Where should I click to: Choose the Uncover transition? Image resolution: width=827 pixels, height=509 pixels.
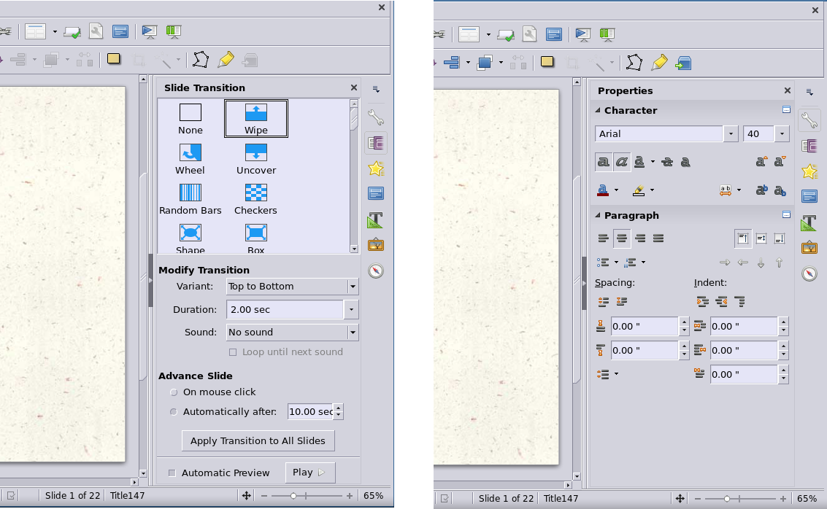(255, 158)
